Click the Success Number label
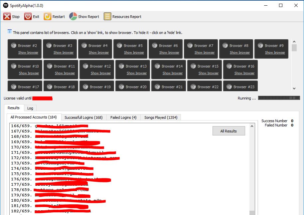Image resolution: width=304 pixels, height=215 pixels. click(274, 121)
